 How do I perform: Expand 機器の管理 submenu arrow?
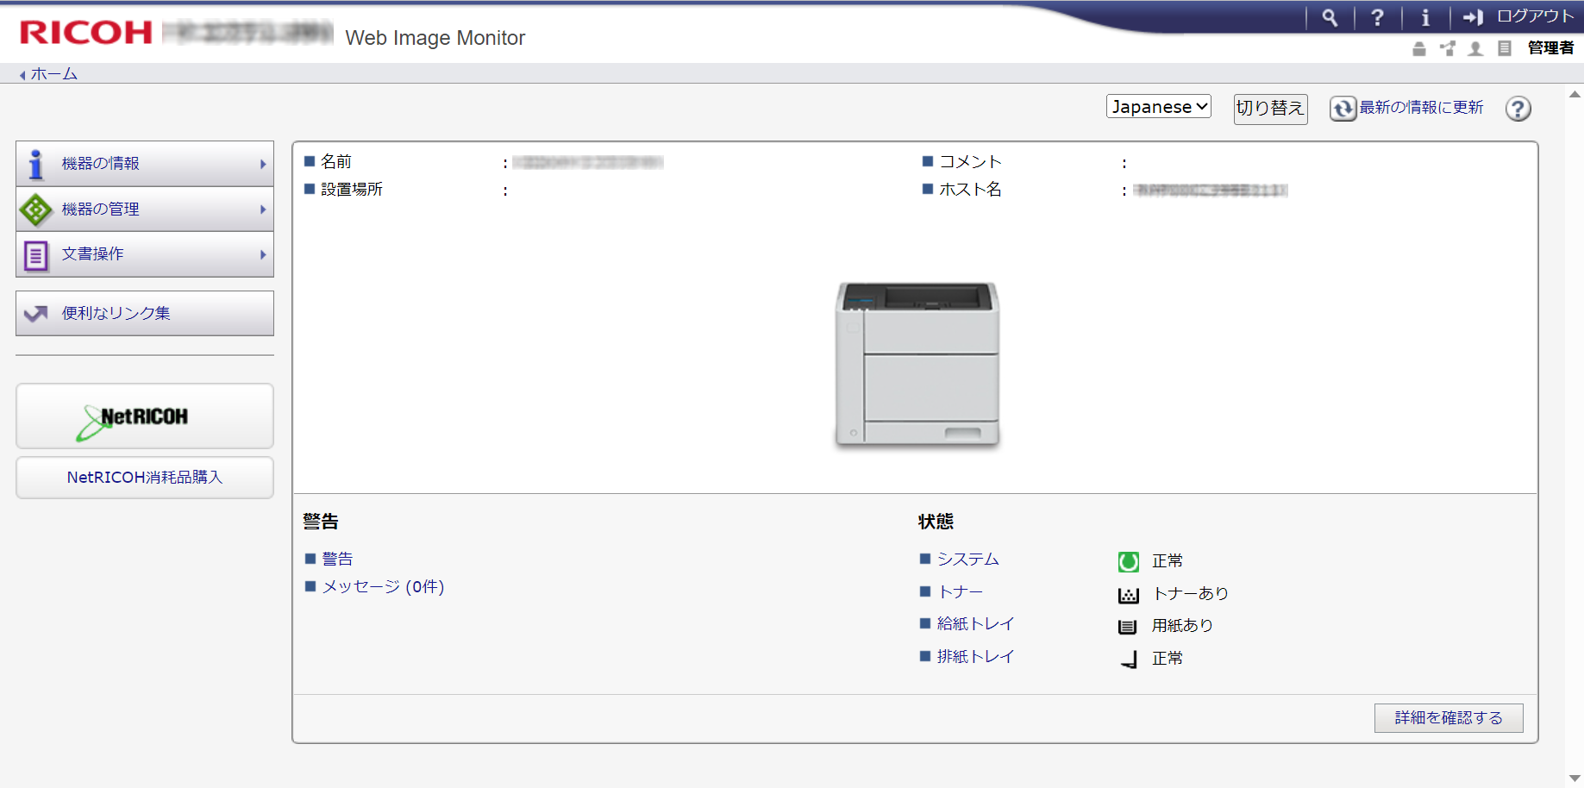[263, 210]
